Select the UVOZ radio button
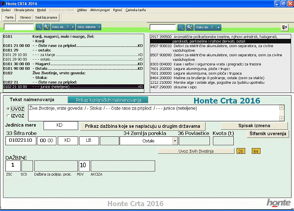This screenshot has width=294, height=211. (x=8, y=108)
